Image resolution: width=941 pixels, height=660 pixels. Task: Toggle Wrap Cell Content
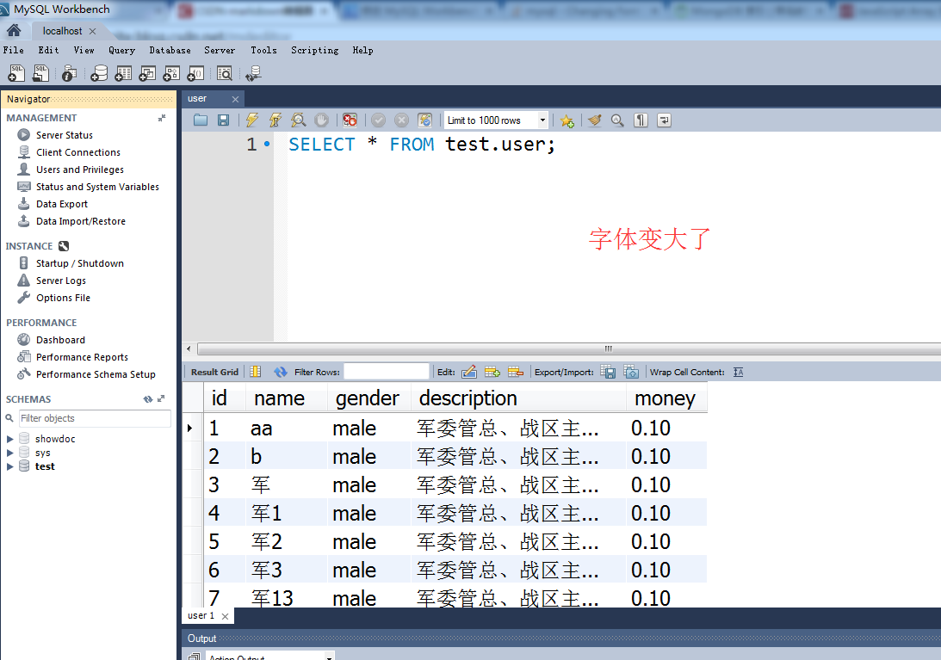739,372
